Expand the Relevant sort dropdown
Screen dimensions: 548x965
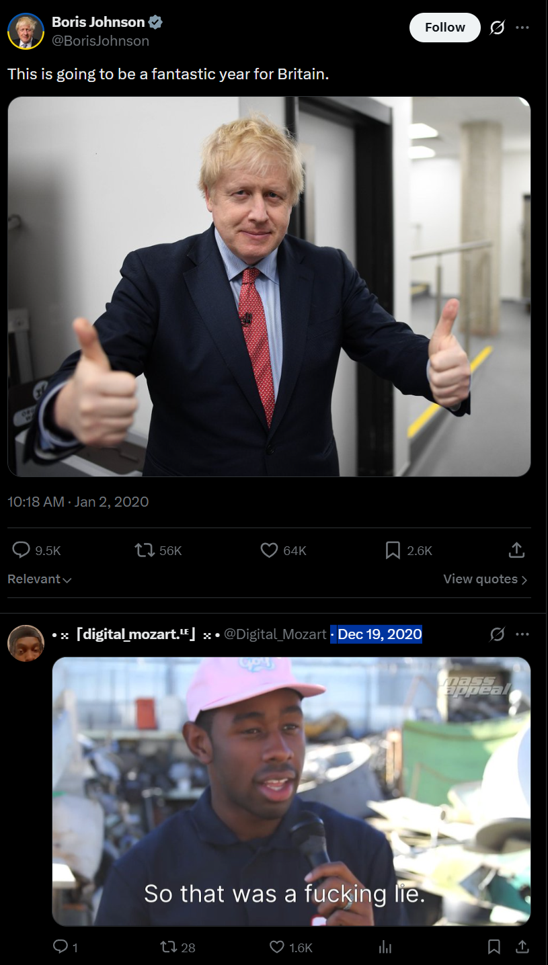(x=40, y=579)
